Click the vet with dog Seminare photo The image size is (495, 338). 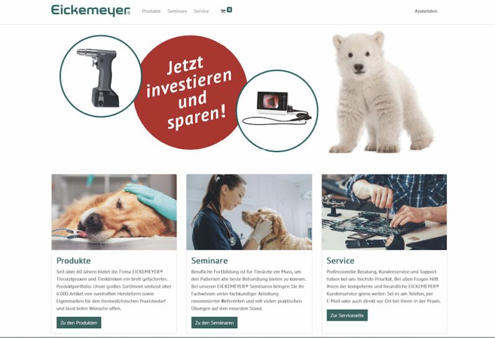(x=249, y=212)
